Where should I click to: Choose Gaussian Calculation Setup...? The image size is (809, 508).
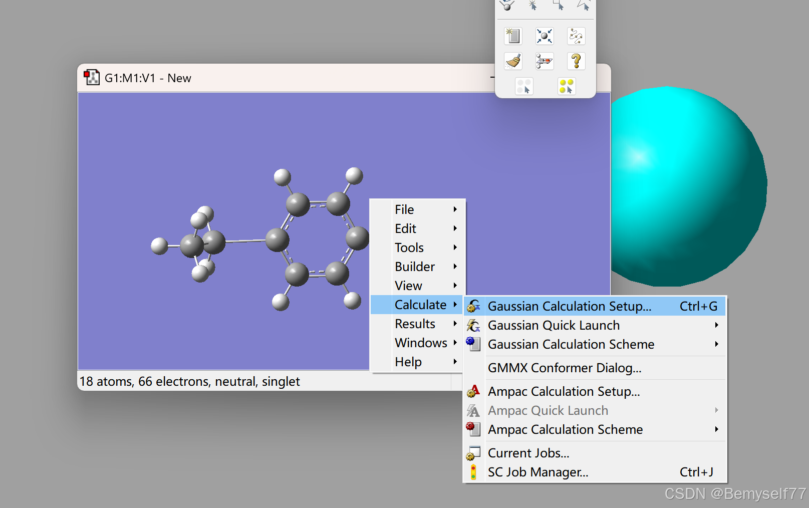595,306
